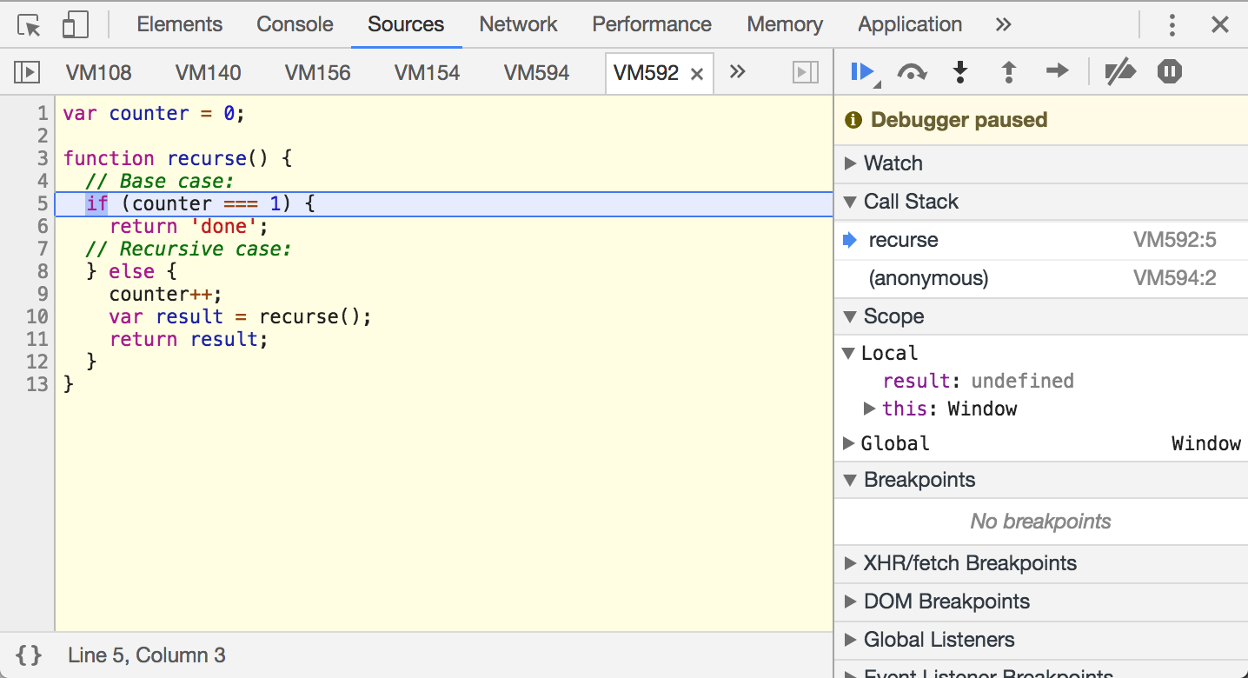Image resolution: width=1248 pixels, height=678 pixels.
Task: Open the VM108 file tab
Action: [99, 73]
